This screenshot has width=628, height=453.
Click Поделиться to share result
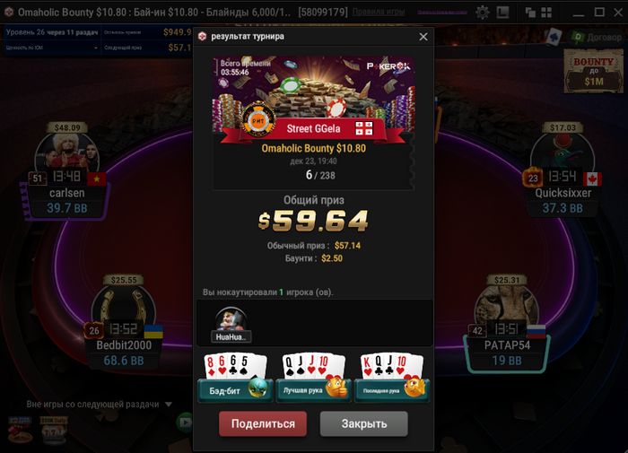click(263, 423)
